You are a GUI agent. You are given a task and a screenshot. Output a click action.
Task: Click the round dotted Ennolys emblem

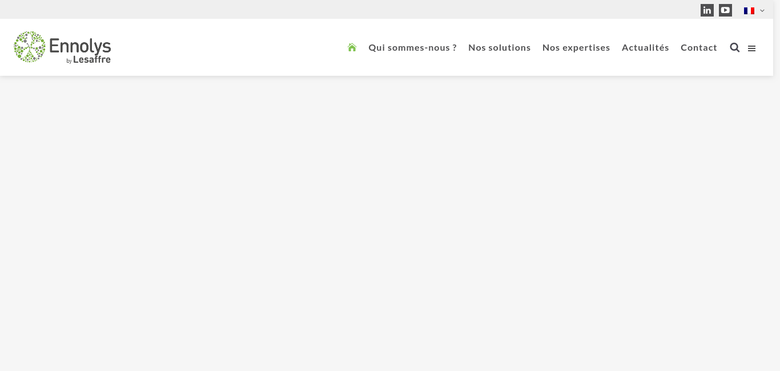(30, 47)
